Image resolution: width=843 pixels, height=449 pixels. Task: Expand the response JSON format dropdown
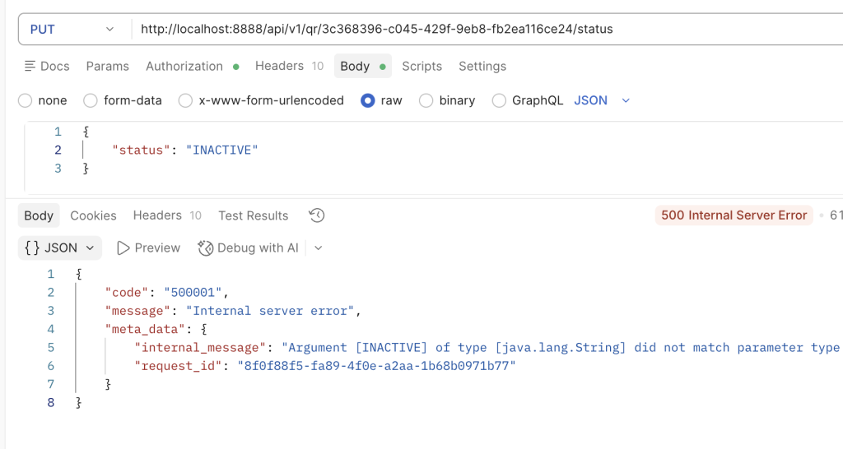tap(90, 248)
